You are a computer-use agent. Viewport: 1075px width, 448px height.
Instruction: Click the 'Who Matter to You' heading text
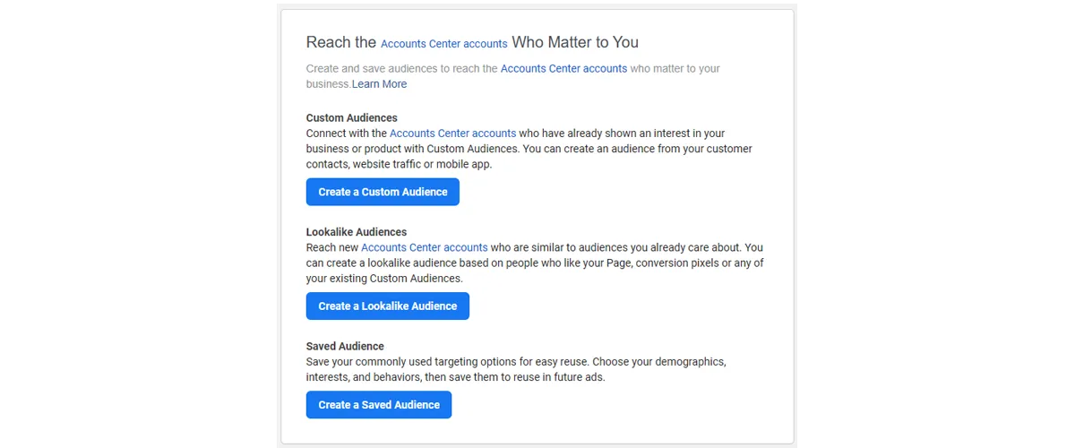tap(575, 42)
